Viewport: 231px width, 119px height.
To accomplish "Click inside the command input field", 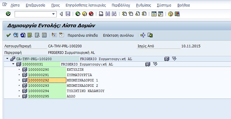I will 33,14.
